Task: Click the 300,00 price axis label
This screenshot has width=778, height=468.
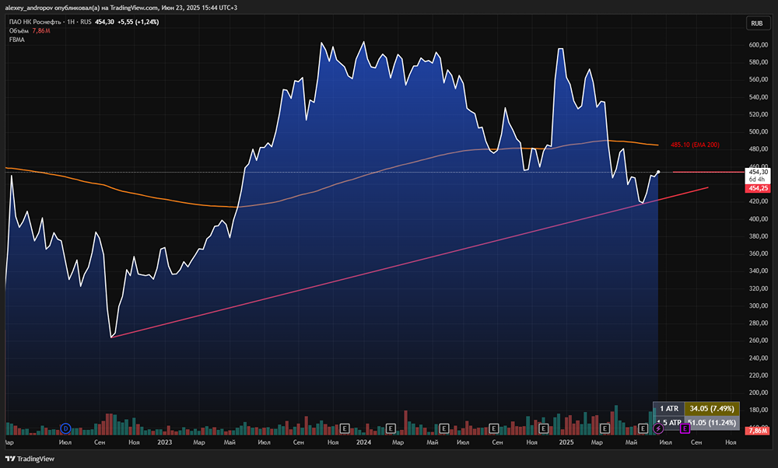Action: click(758, 306)
